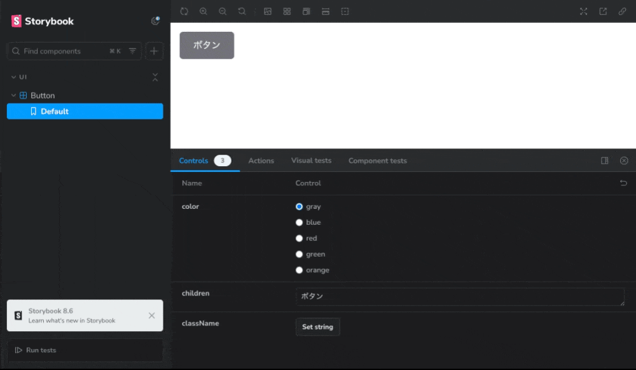This screenshot has width=636, height=370.
Task: Zoom out the preview canvas
Action: click(x=223, y=11)
